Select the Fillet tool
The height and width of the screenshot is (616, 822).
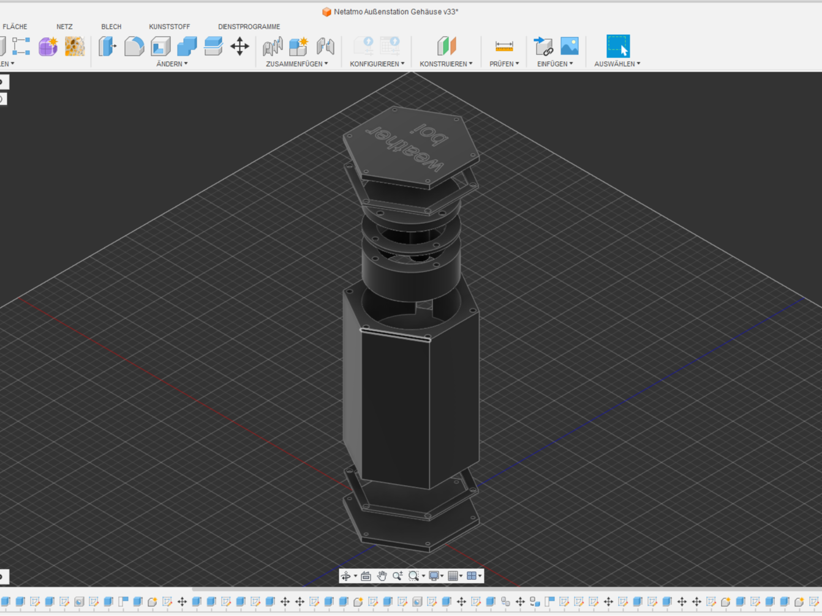coord(134,46)
